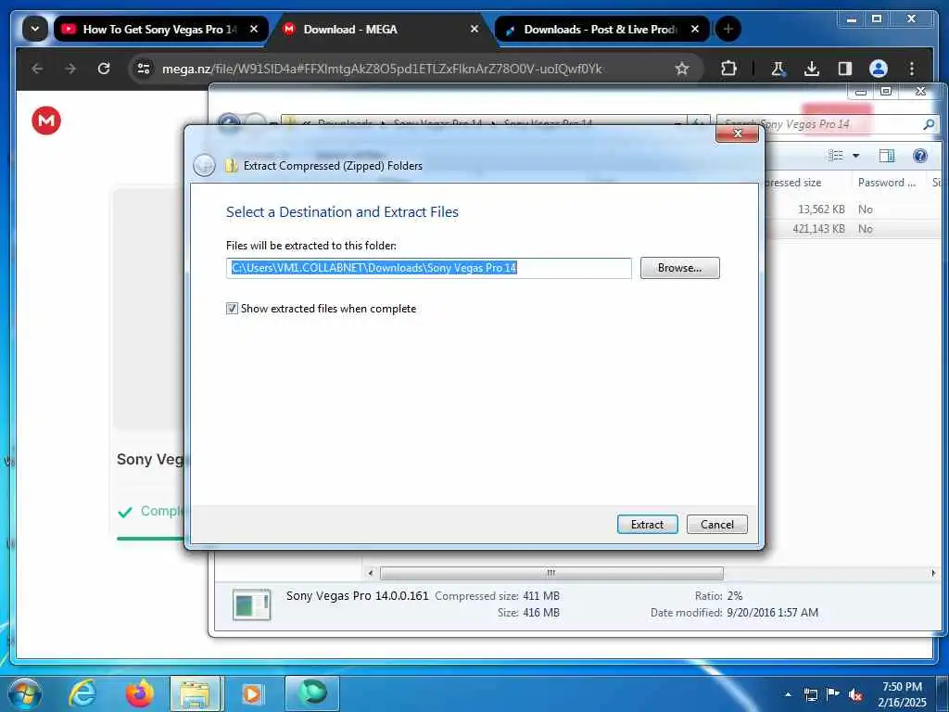Go back in the browser
This screenshot has height=712, width=949.
pyautogui.click(x=37, y=69)
